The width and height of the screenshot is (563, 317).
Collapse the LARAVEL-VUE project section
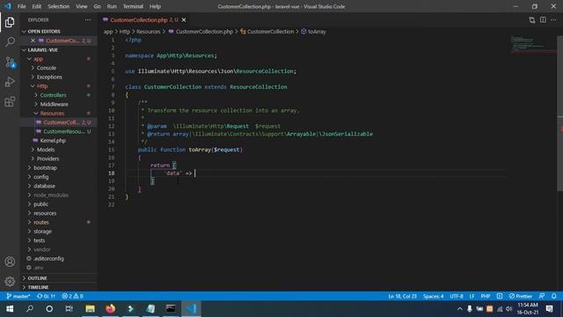[x=59, y=50]
